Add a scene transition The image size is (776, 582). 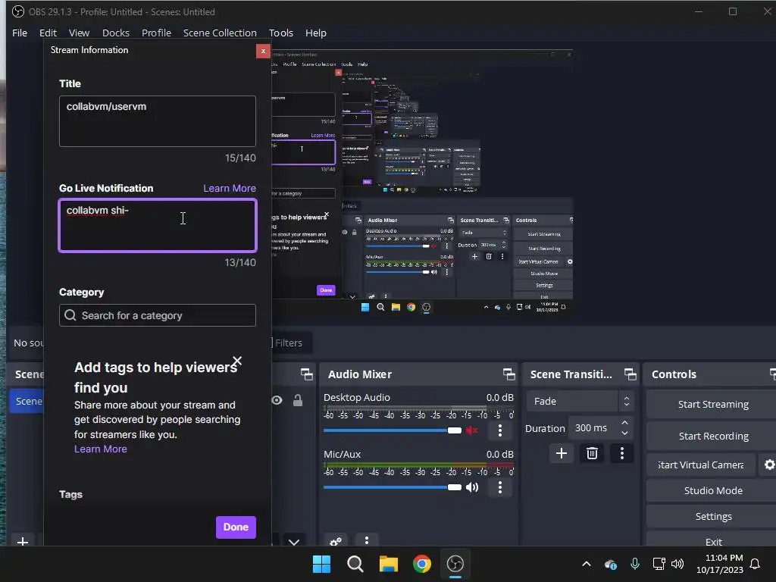point(562,453)
